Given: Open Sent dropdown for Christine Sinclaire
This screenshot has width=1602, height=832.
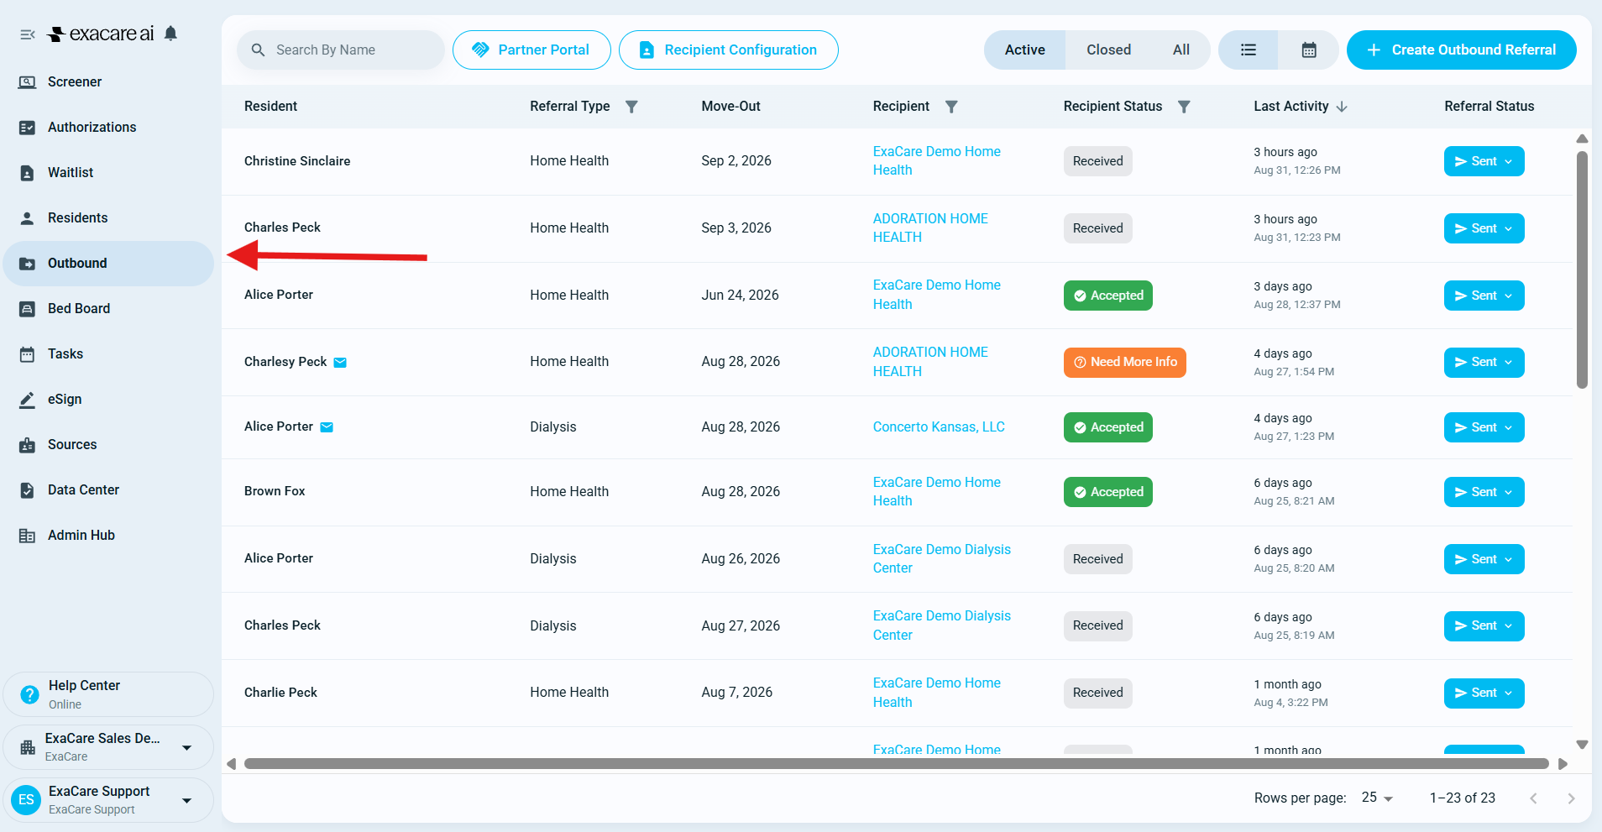Looking at the screenshot, I should point(1484,162).
